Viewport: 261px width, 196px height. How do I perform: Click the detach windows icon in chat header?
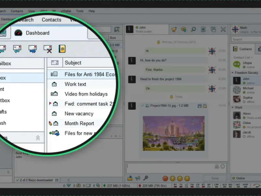pos(213,29)
